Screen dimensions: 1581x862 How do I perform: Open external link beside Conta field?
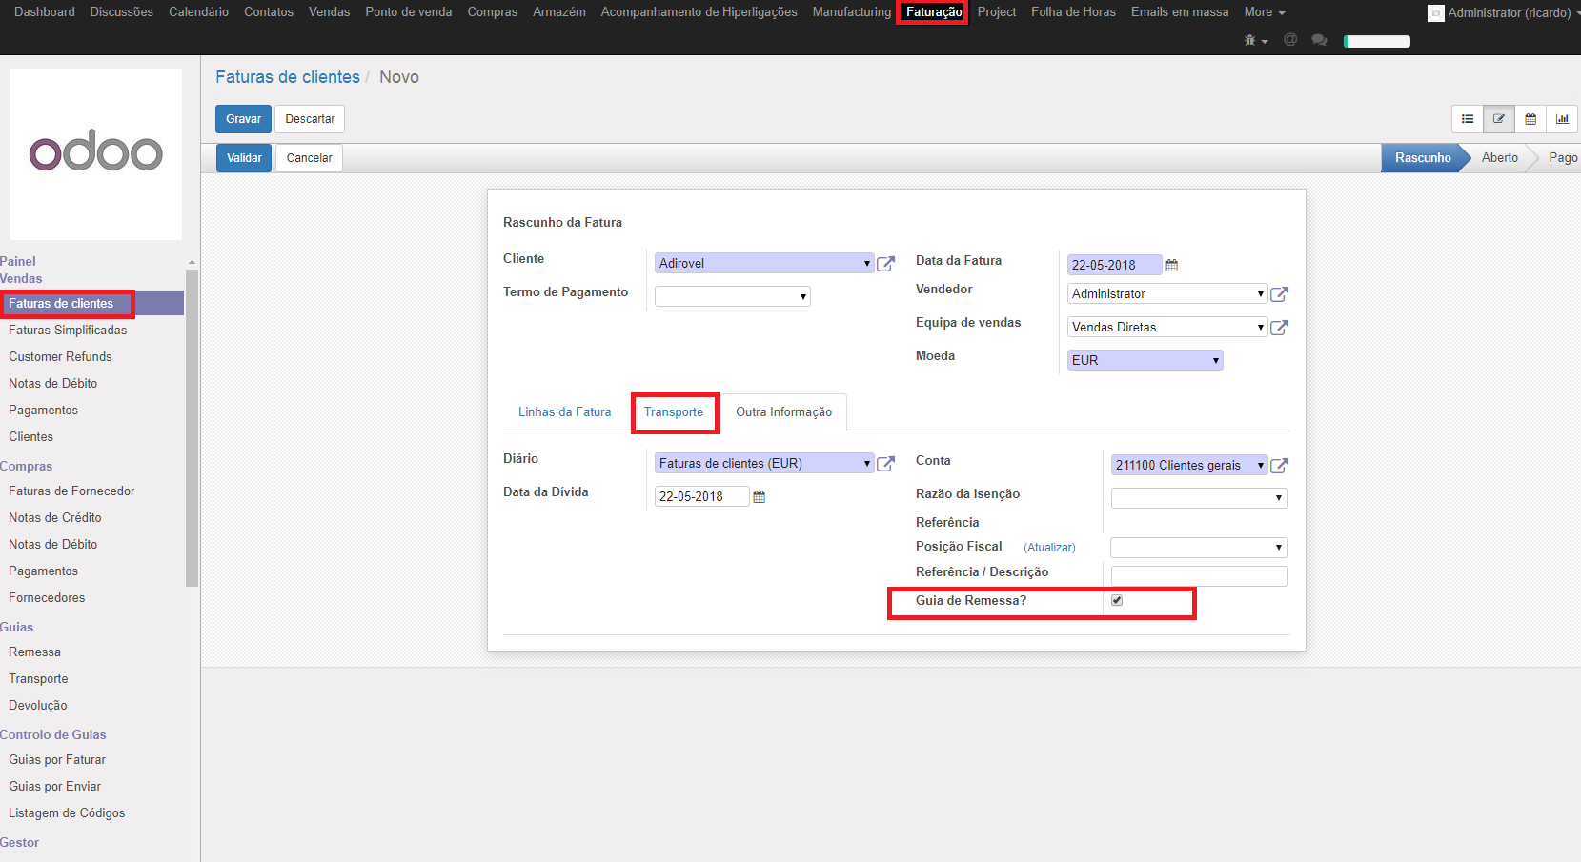click(x=1280, y=466)
